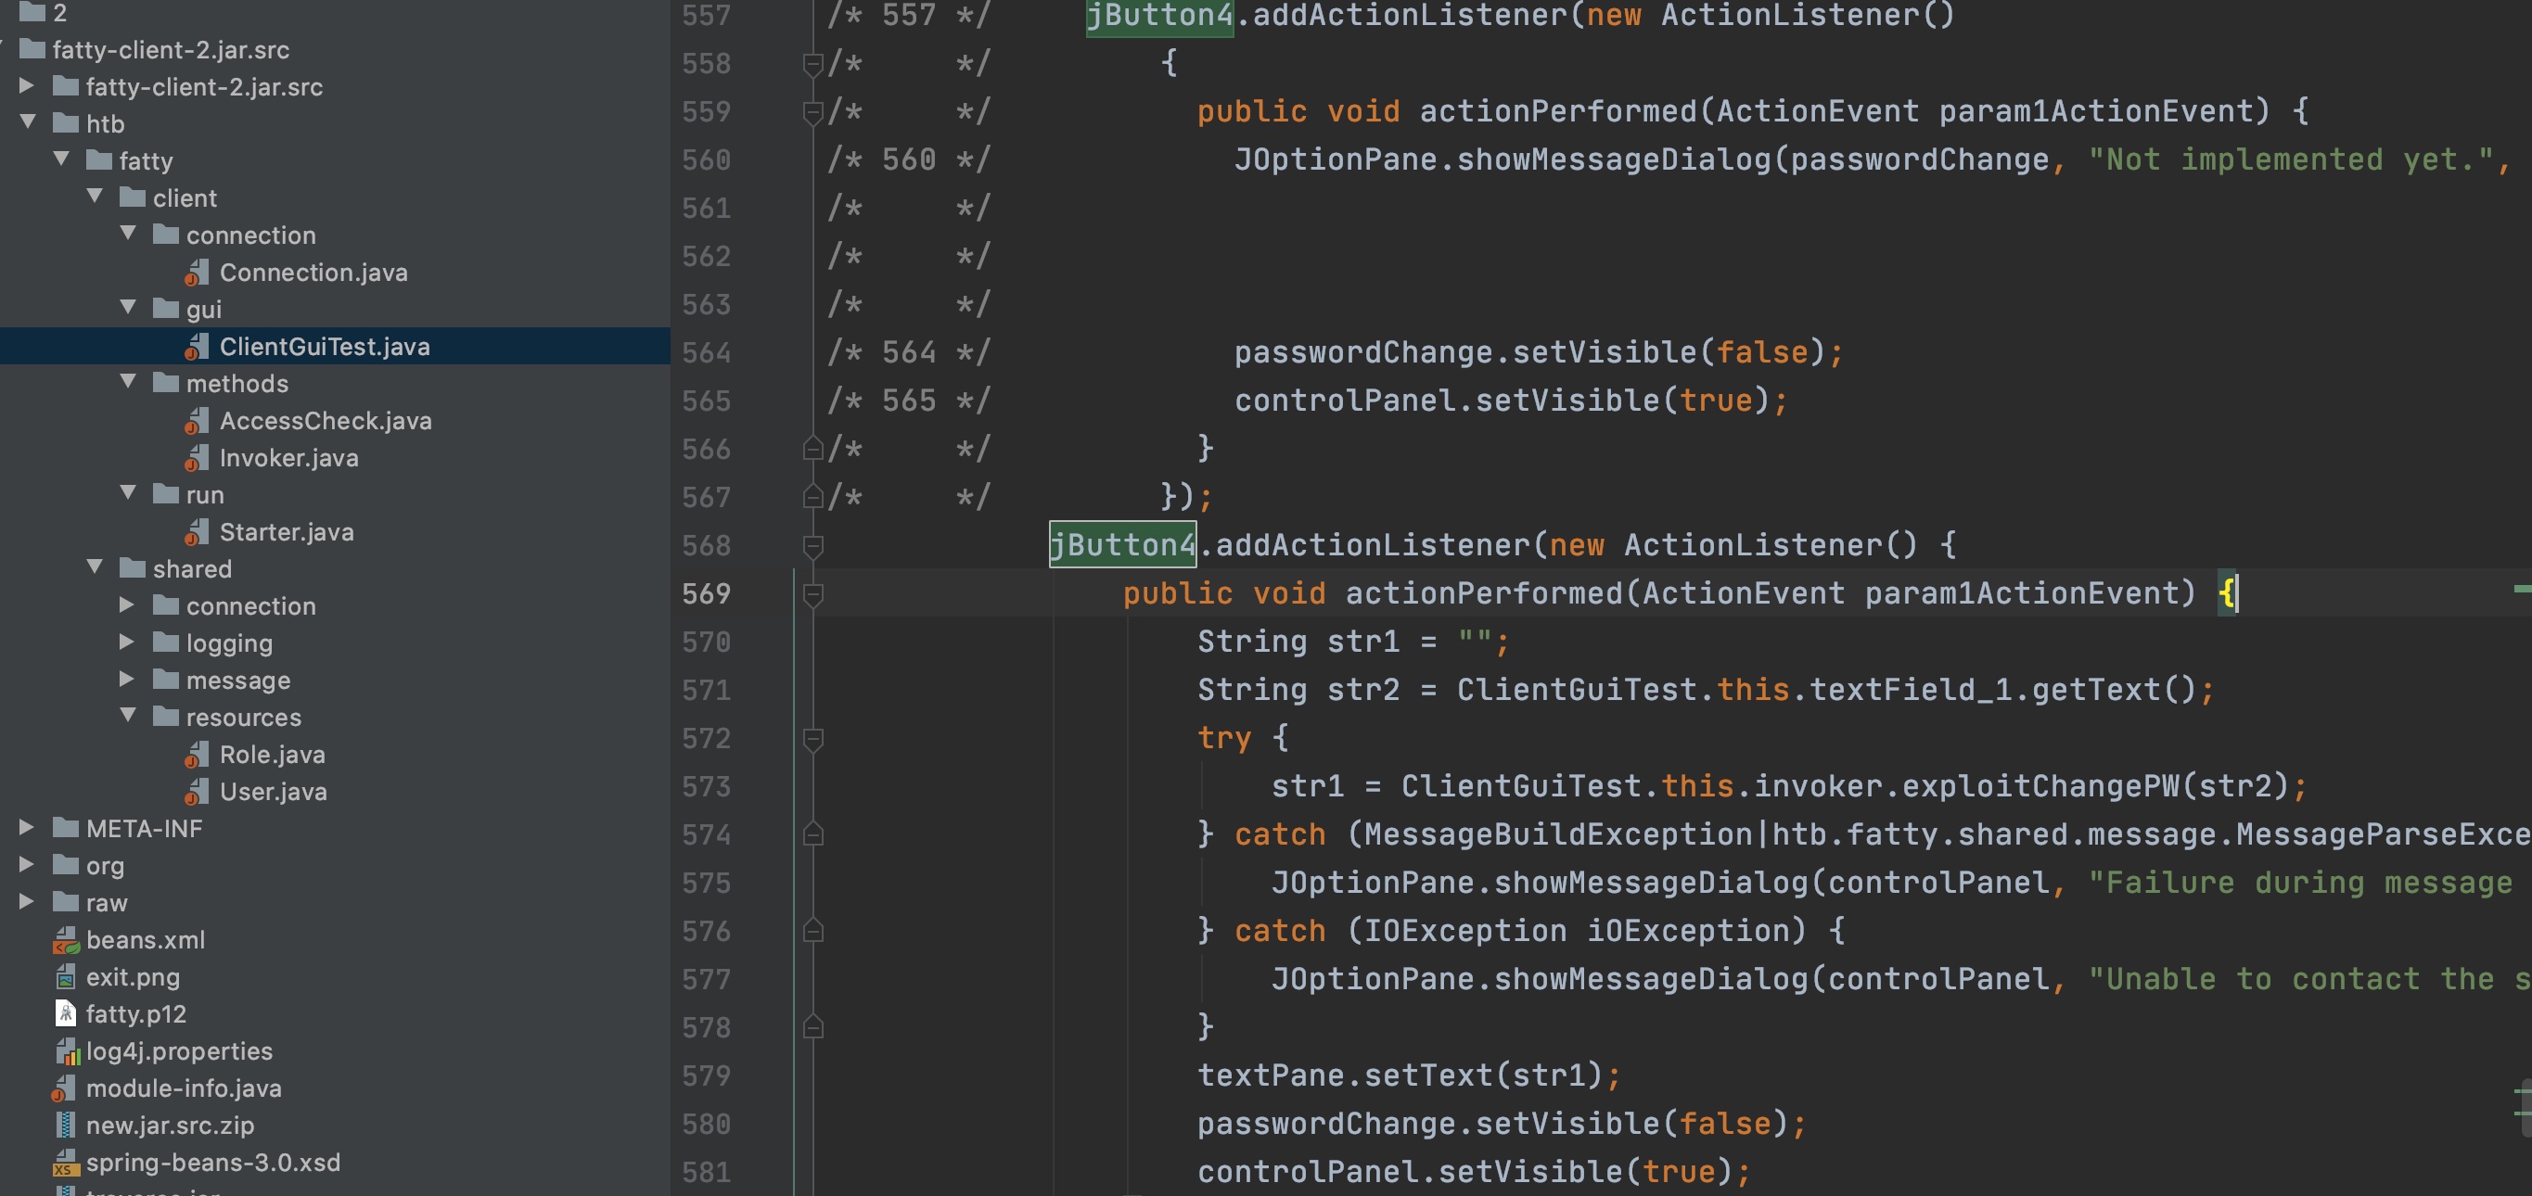Fold the try block at line 572
Image resolution: width=2532 pixels, height=1196 pixels.
click(812, 738)
